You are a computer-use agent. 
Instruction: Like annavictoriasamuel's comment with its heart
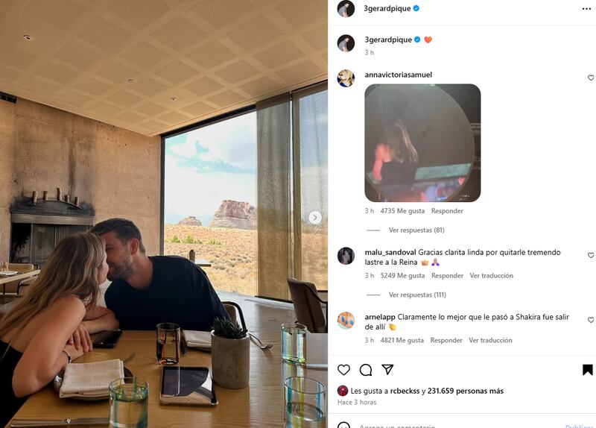pyautogui.click(x=591, y=78)
